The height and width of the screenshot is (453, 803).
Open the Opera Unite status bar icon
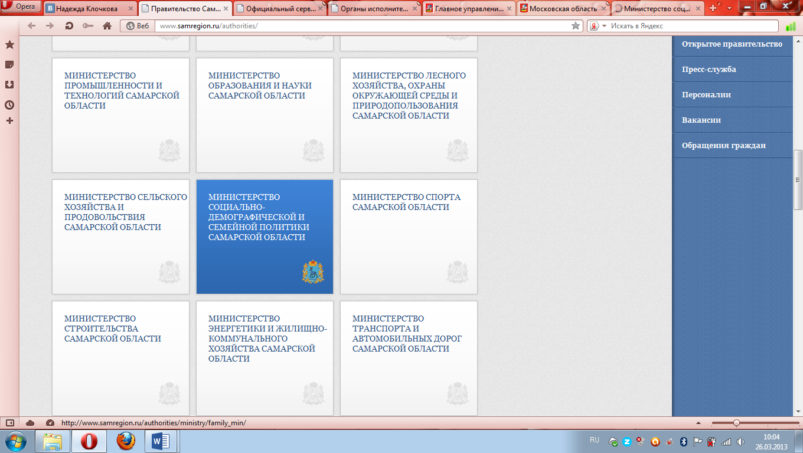50,423
